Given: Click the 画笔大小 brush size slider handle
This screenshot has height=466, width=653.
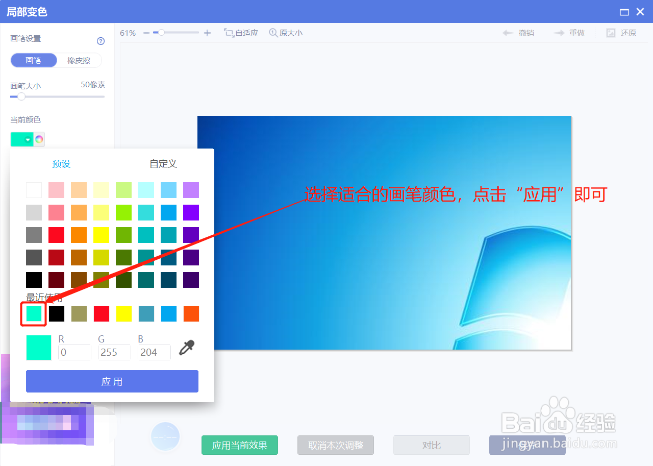Looking at the screenshot, I should (x=21, y=96).
